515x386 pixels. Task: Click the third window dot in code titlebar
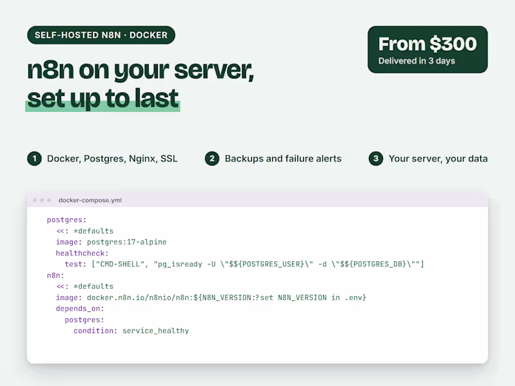click(50, 200)
